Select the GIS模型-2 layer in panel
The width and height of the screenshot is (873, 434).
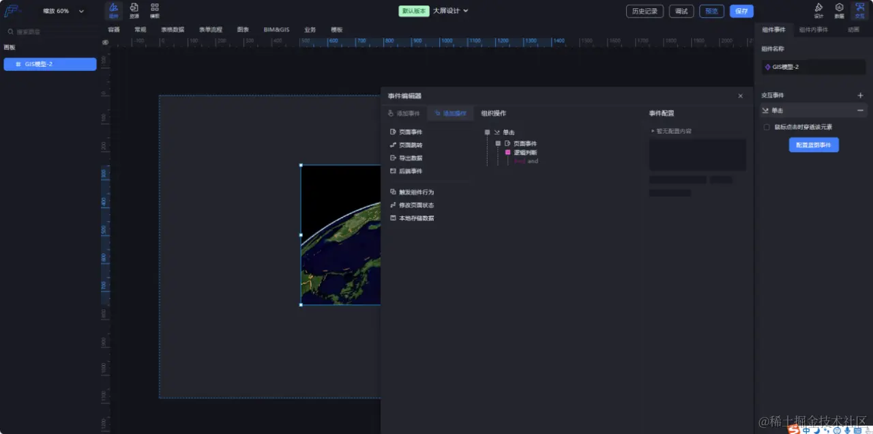click(50, 64)
